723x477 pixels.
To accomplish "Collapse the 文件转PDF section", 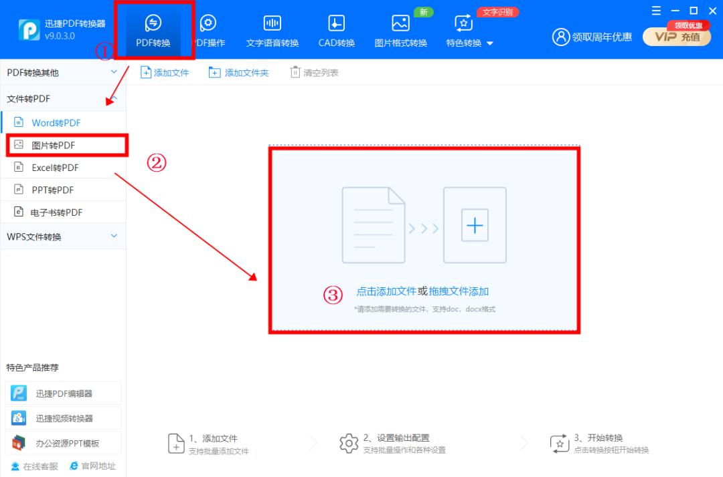I will pos(114,98).
